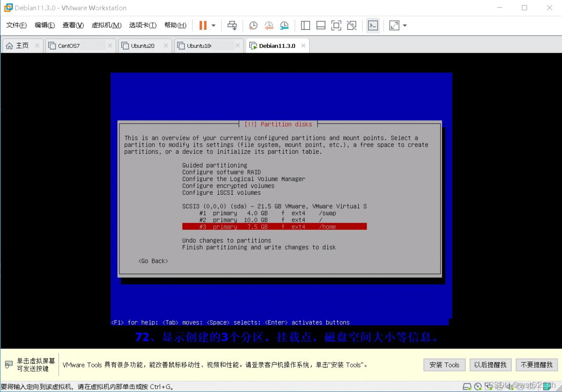Close the 主页 tab
Screen dimensions: 562x392
click(x=37, y=46)
